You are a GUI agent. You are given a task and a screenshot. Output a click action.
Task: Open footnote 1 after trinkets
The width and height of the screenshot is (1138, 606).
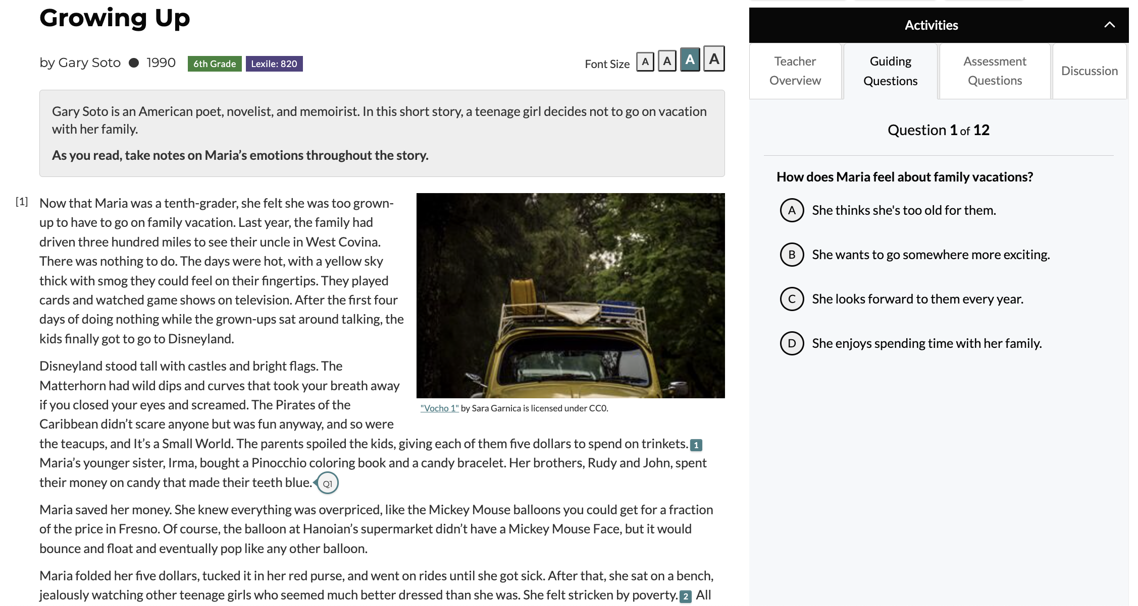(x=696, y=445)
